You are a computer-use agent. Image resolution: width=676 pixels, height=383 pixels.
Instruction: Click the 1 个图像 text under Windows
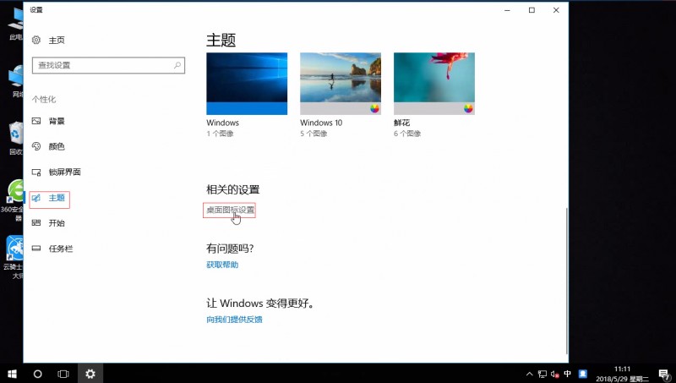click(220, 134)
